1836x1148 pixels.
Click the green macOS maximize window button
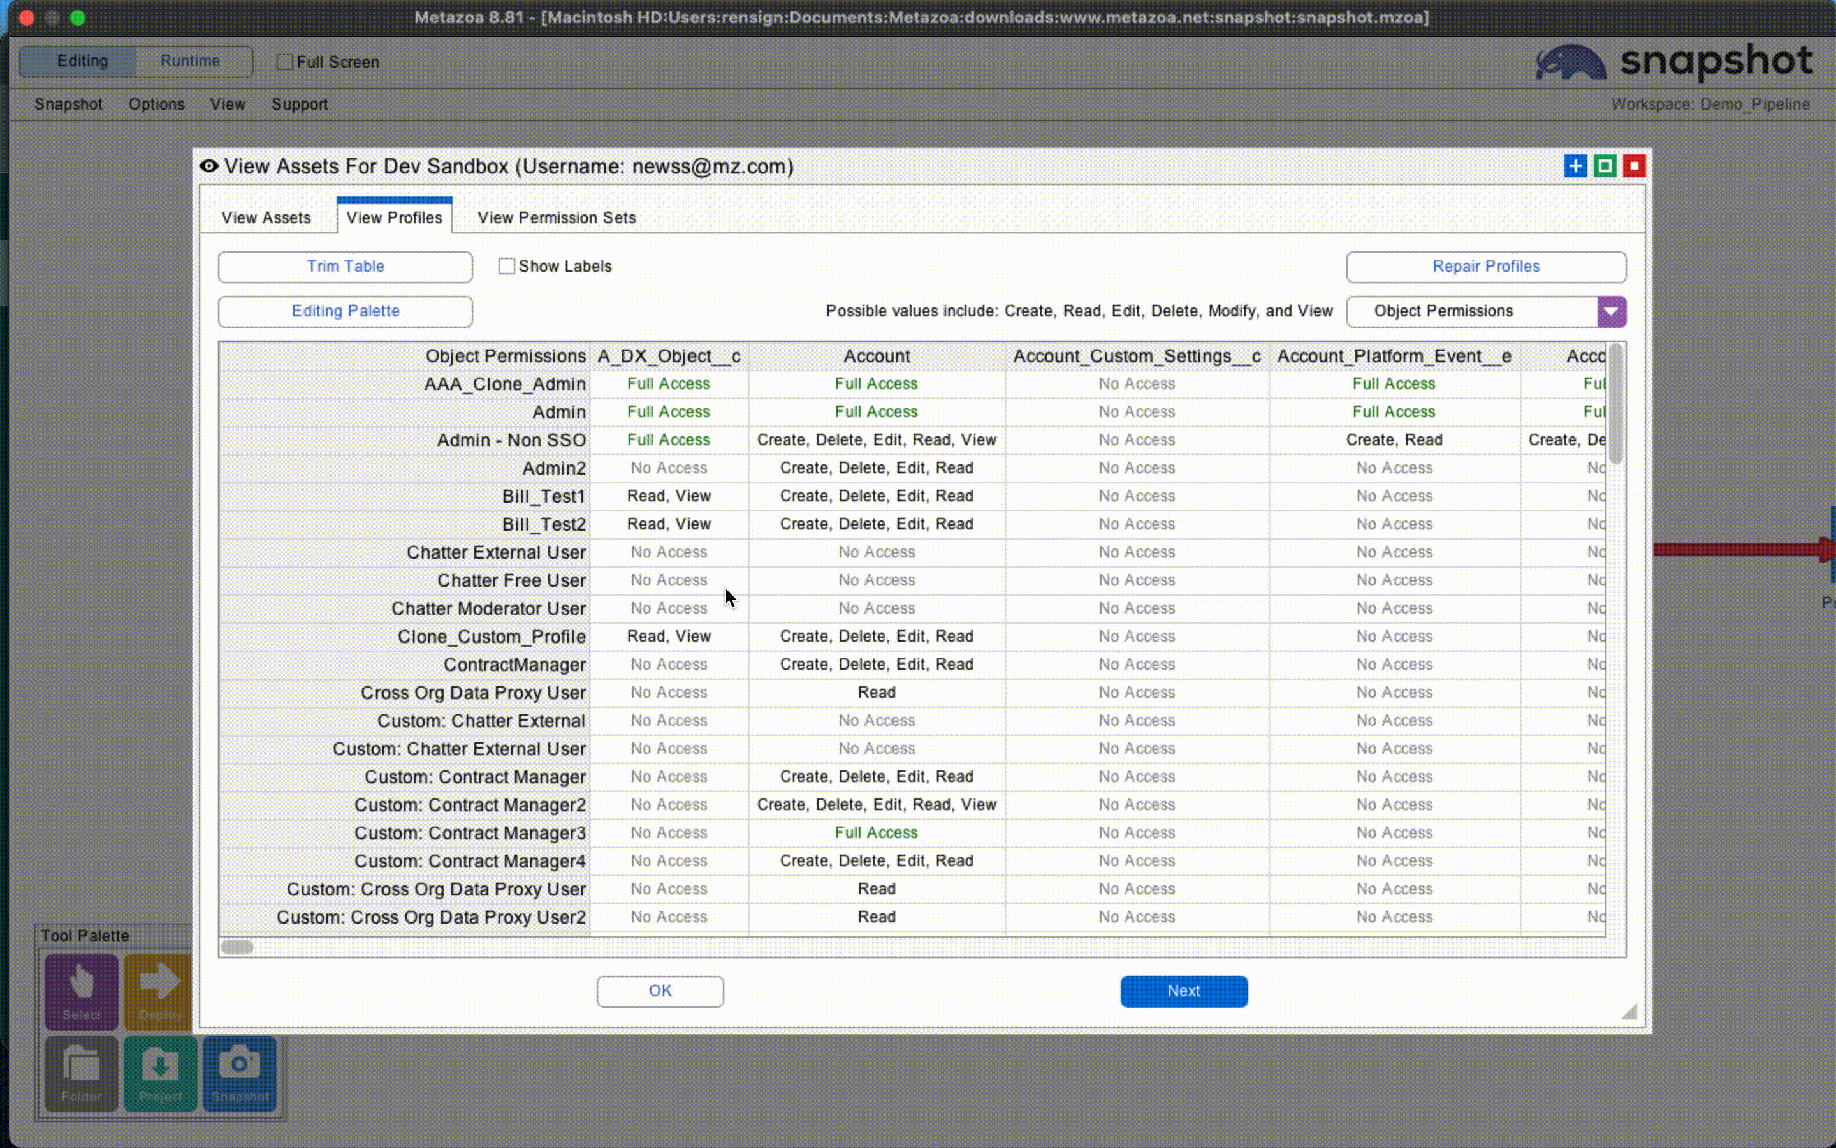[78, 17]
